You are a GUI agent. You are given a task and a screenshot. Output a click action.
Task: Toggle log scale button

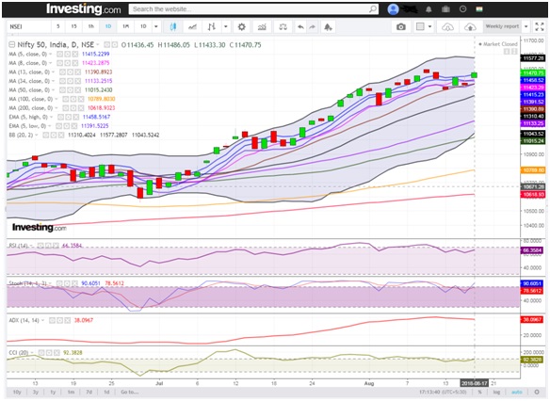(496, 392)
